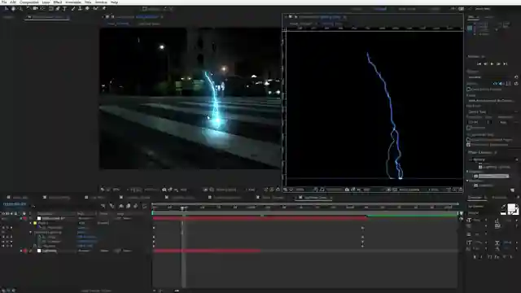The height and width of the screenshot is (293, 521).
Task: Select the Puppet Pin tool
Action: (103, 9)
